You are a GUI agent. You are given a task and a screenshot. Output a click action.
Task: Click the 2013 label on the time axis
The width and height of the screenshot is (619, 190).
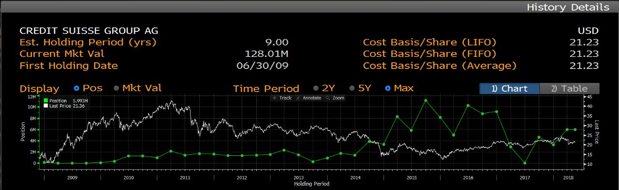pos(298,178)
